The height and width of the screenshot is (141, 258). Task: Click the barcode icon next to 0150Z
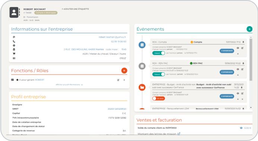[14, 58]
